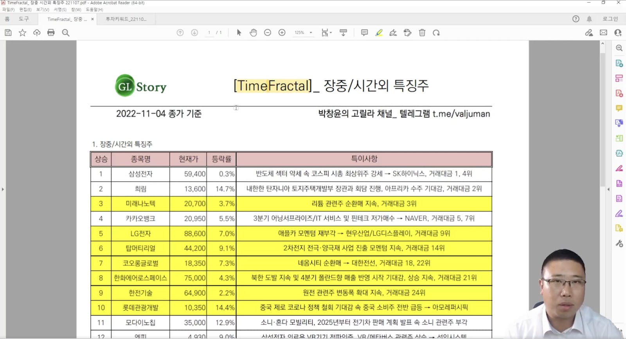Open the 파일(F) menu
Viewport: 626px width, 339px height.
(x=8, y=9)
